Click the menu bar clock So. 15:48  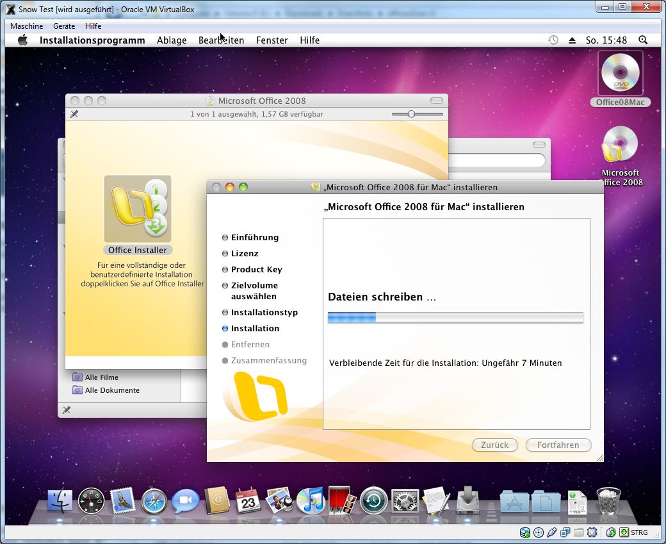[x=606, y=40]
